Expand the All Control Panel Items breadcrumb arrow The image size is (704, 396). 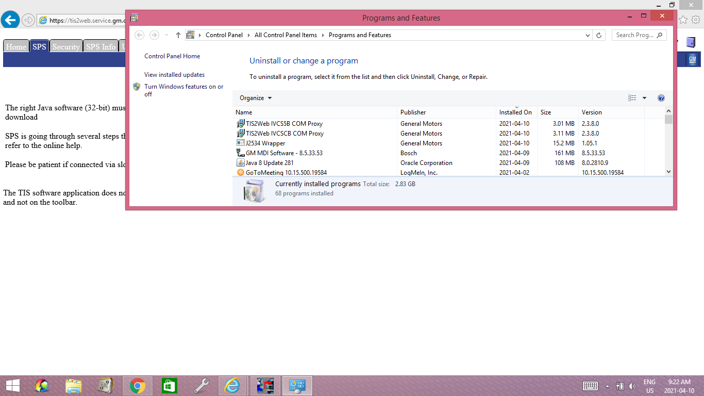[x=323, y=35]
